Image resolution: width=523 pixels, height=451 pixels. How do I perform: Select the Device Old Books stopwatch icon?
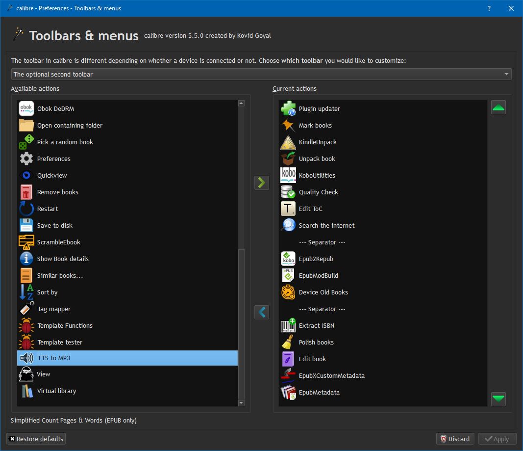pos(288,292)
